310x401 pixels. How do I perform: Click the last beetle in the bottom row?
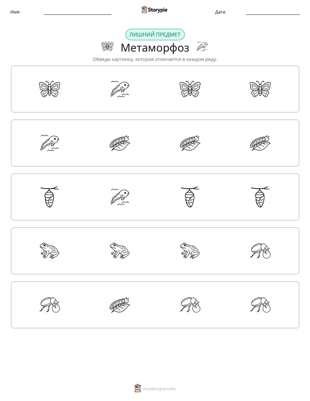260,305
